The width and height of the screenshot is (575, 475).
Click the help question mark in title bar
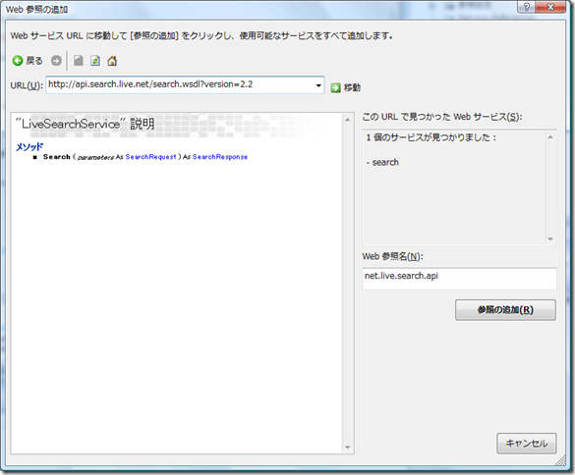point(526,7)
